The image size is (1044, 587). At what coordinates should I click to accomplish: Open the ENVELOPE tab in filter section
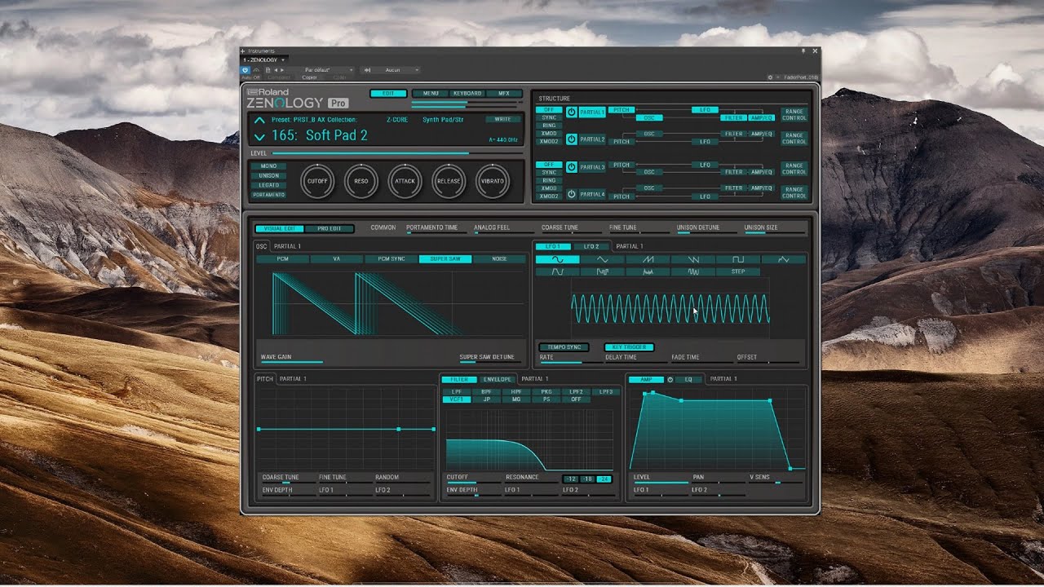pyautogui.click(x=497, y=379)
